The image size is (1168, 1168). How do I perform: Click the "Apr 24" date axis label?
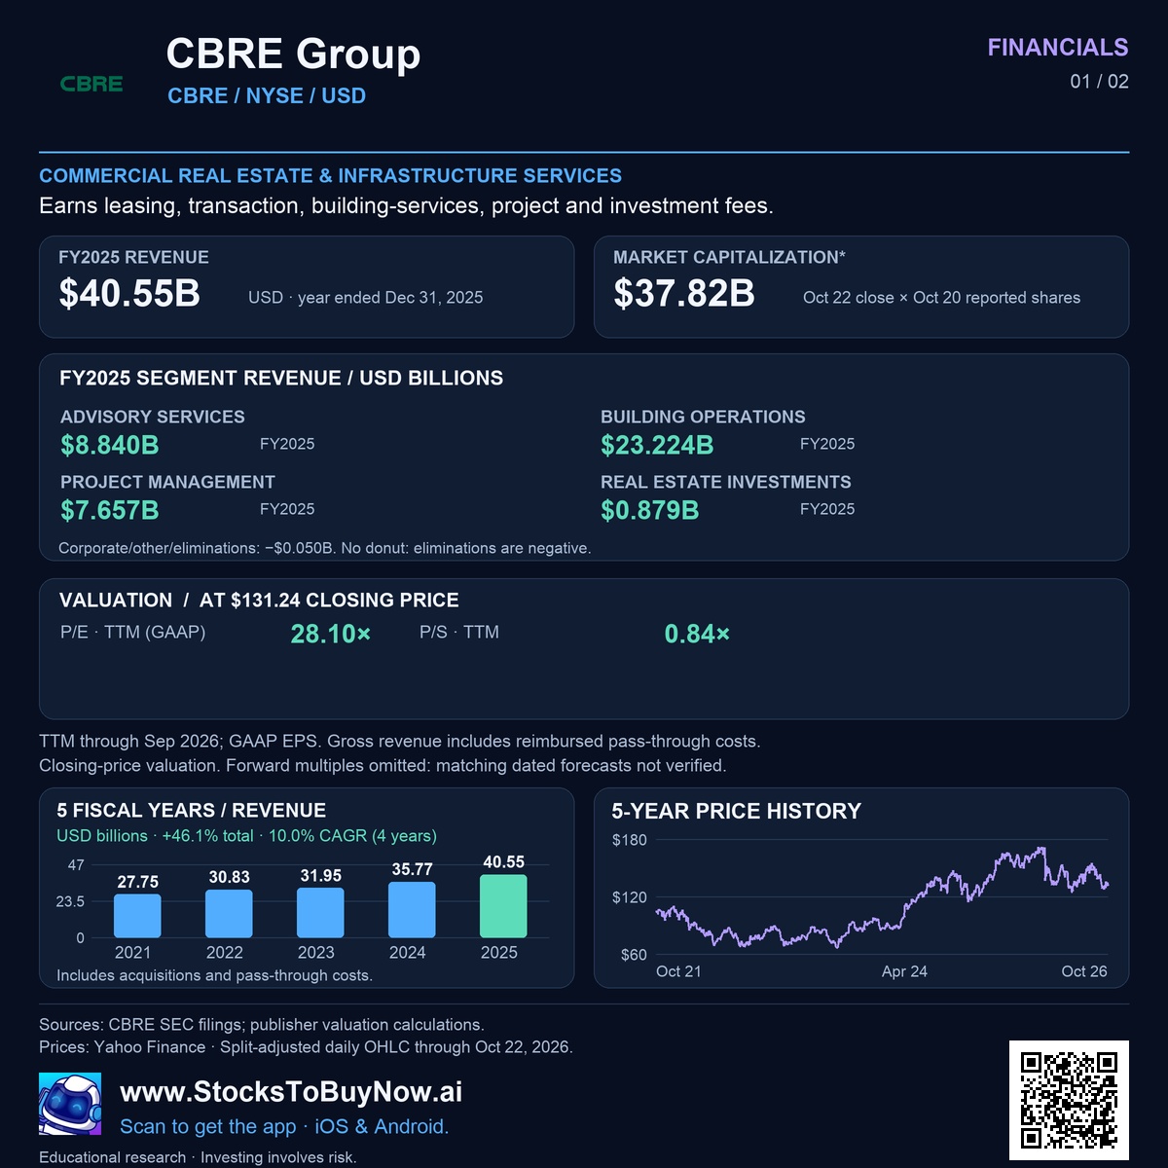point(904,971)
